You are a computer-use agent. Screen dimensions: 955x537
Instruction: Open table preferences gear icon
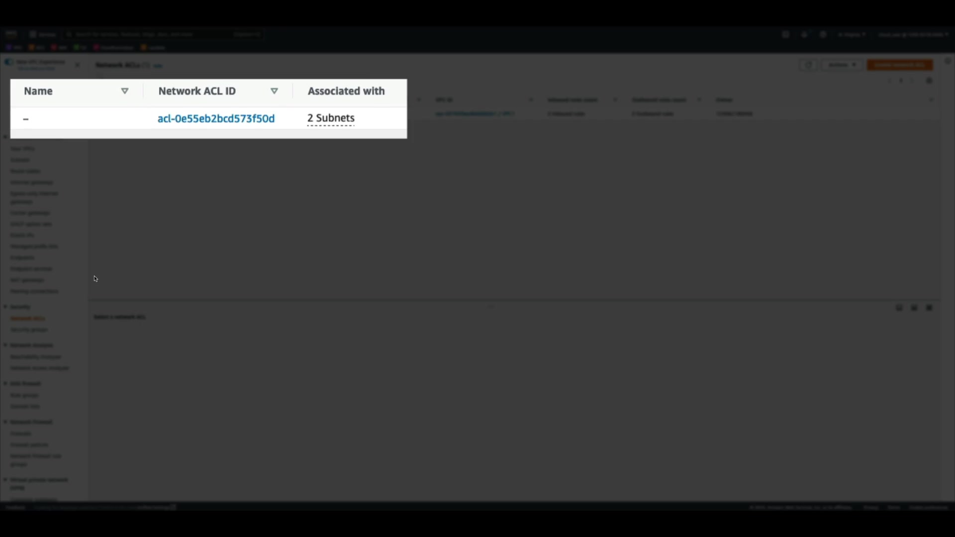coord(929,81)
